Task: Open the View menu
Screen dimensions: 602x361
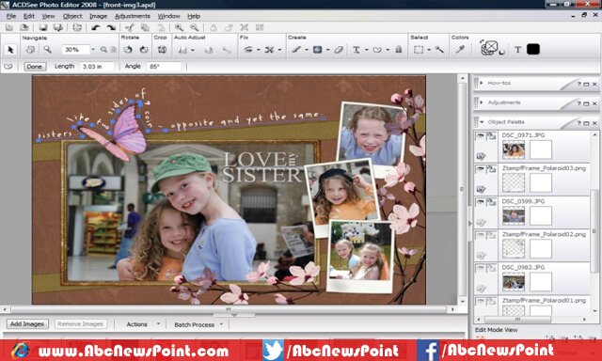Action: pos(48,16)
